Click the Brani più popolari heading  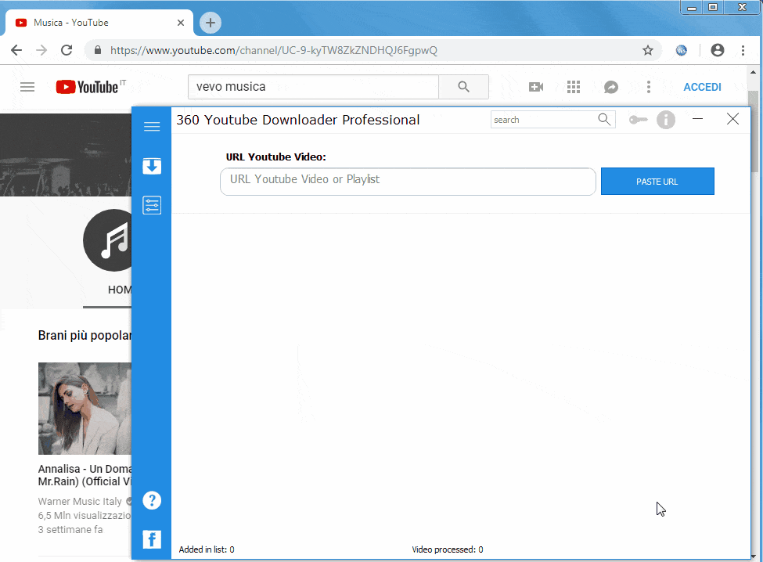tap(85, 336)
